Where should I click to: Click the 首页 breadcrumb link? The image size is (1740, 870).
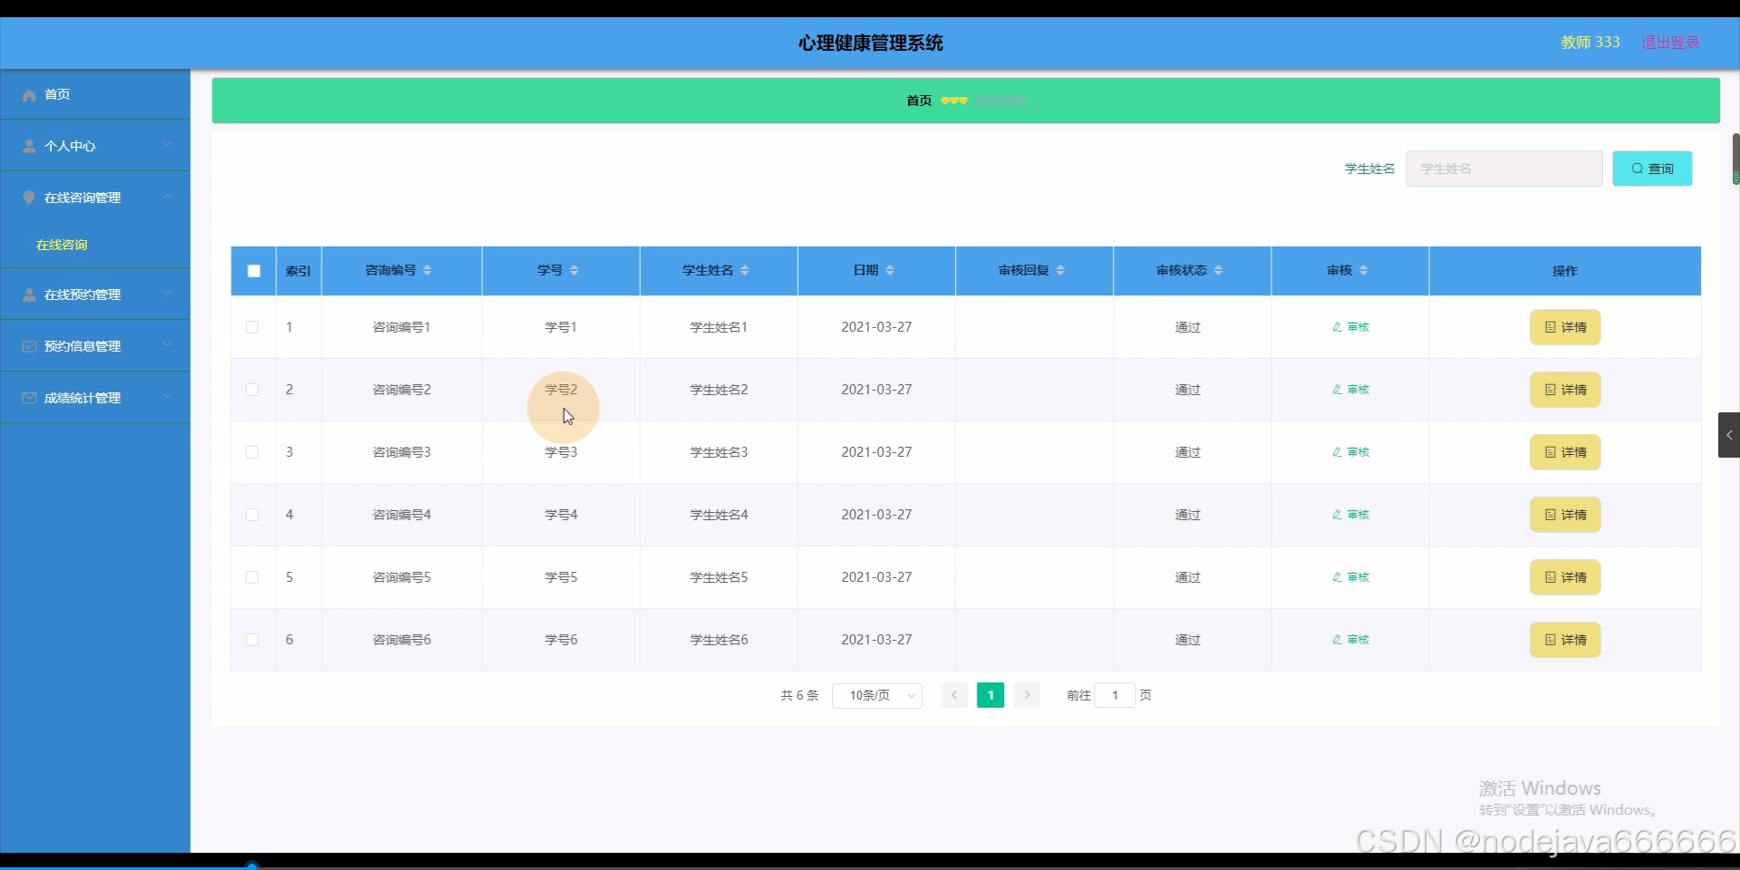coord(919,101)
